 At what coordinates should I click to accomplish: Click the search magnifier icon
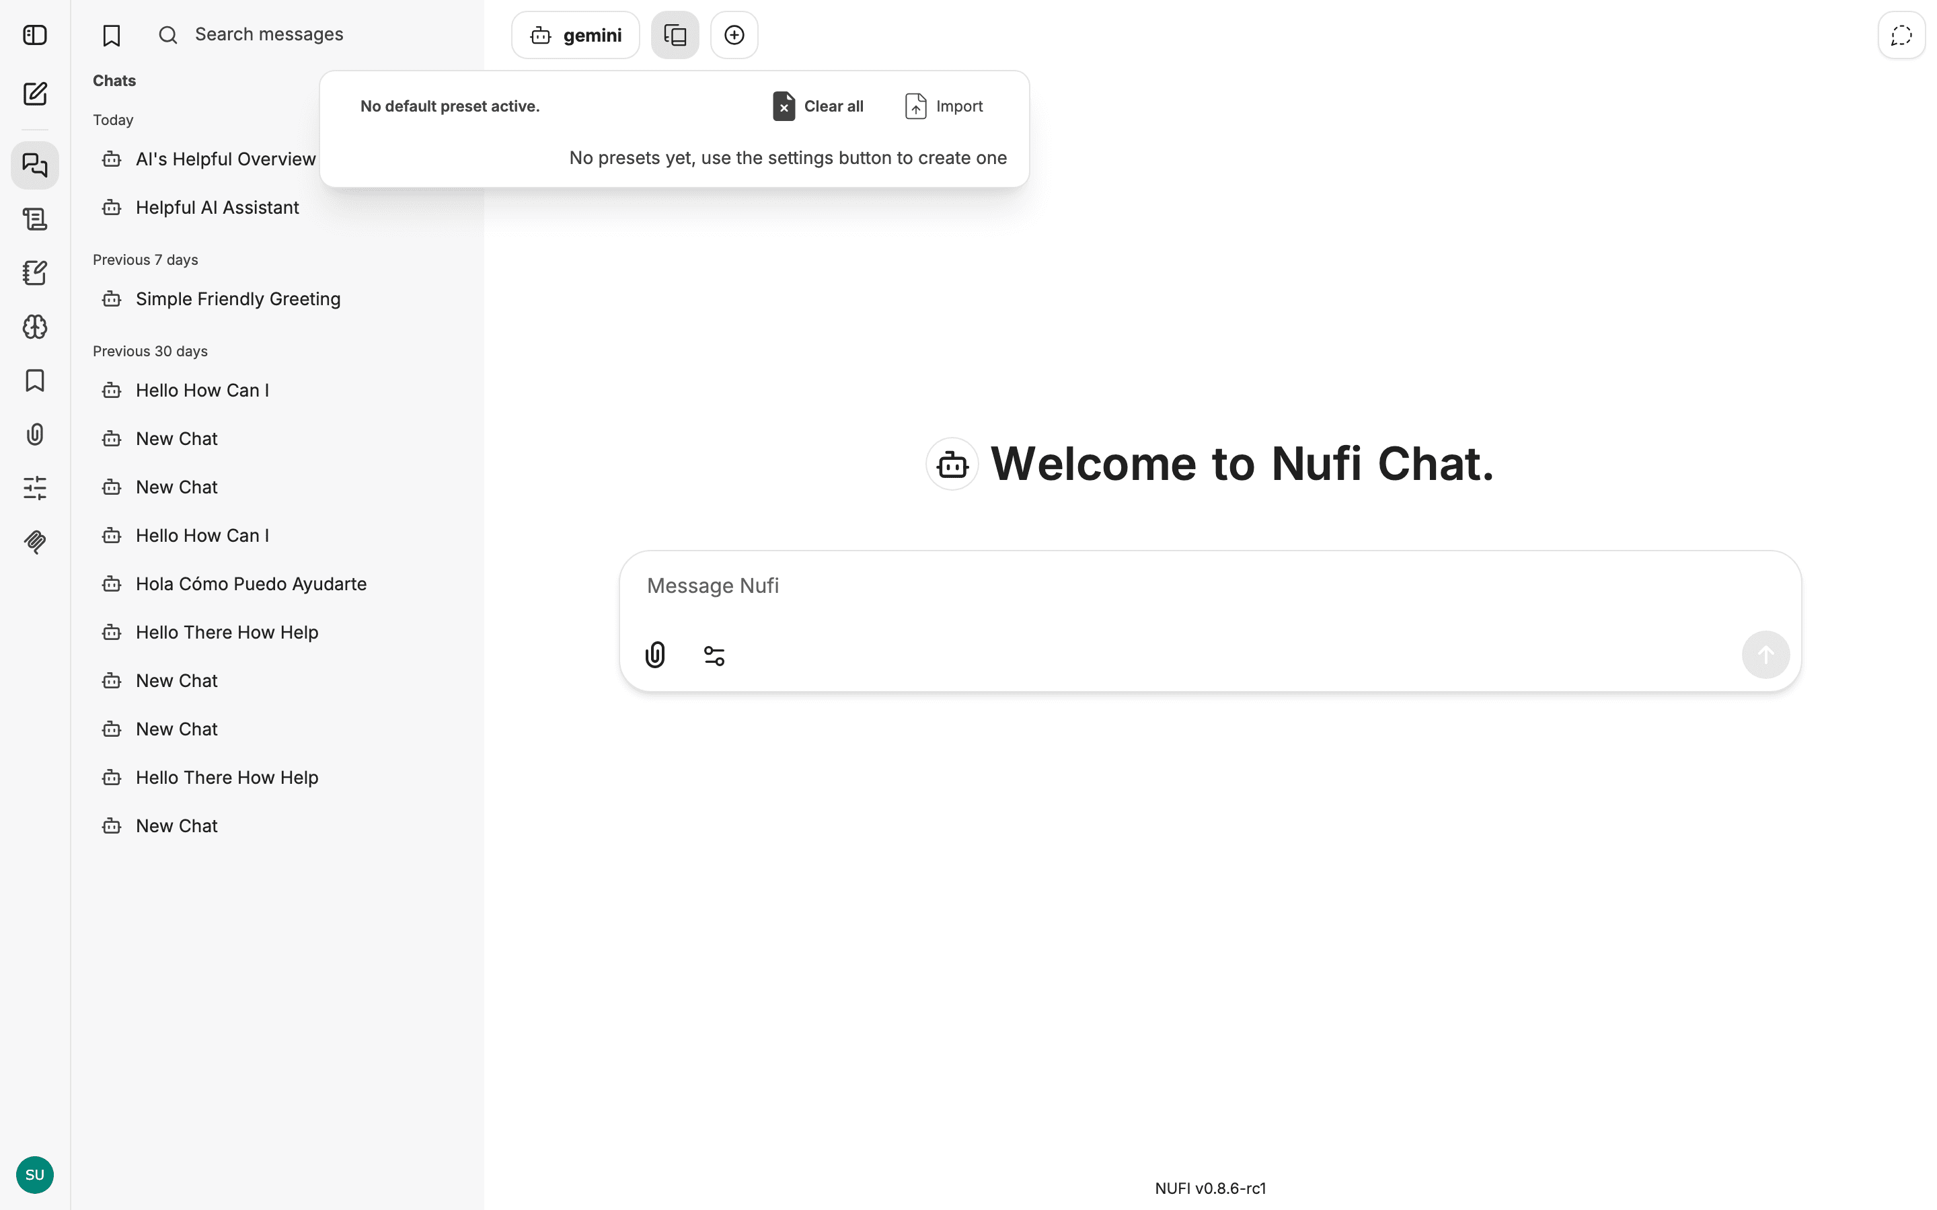[167, 34]
